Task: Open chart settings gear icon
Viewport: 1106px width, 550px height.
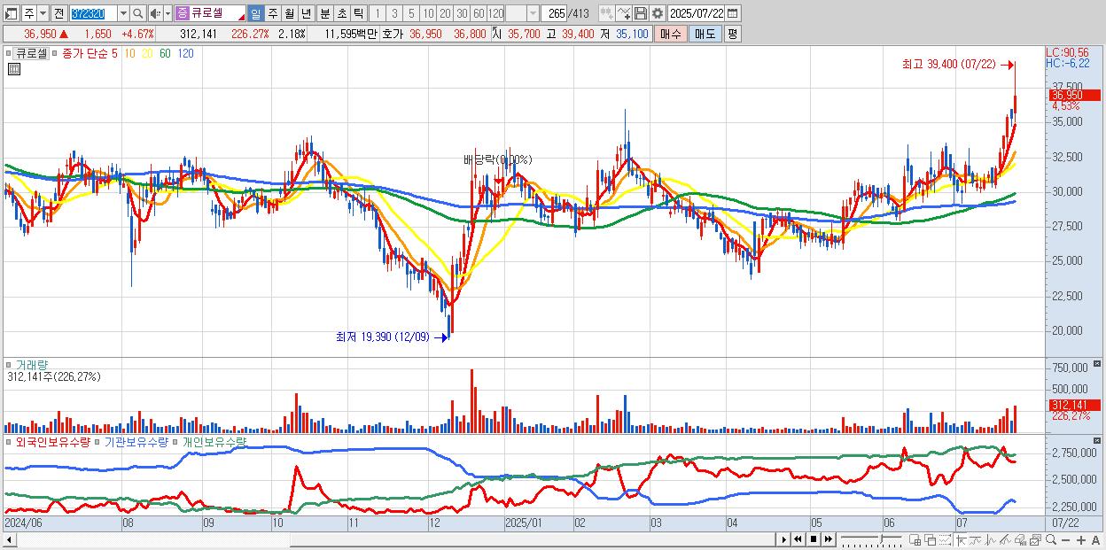Action: [x=658, y=13]
